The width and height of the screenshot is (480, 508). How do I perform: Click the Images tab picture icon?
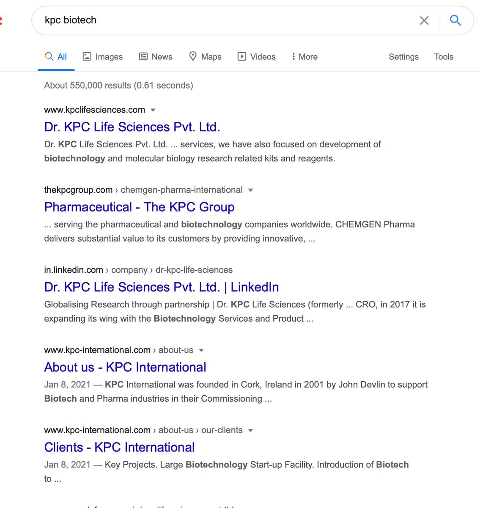[x=87, y=56]
